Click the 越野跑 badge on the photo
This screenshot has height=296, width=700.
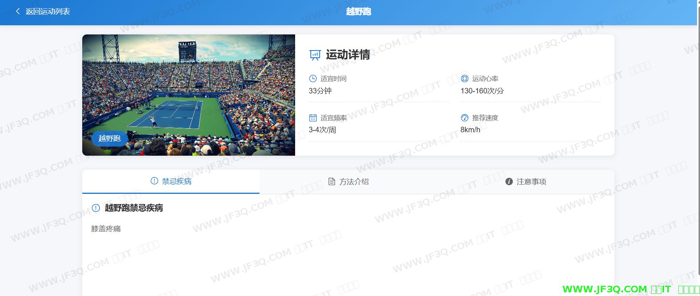(x=109, y=138)
